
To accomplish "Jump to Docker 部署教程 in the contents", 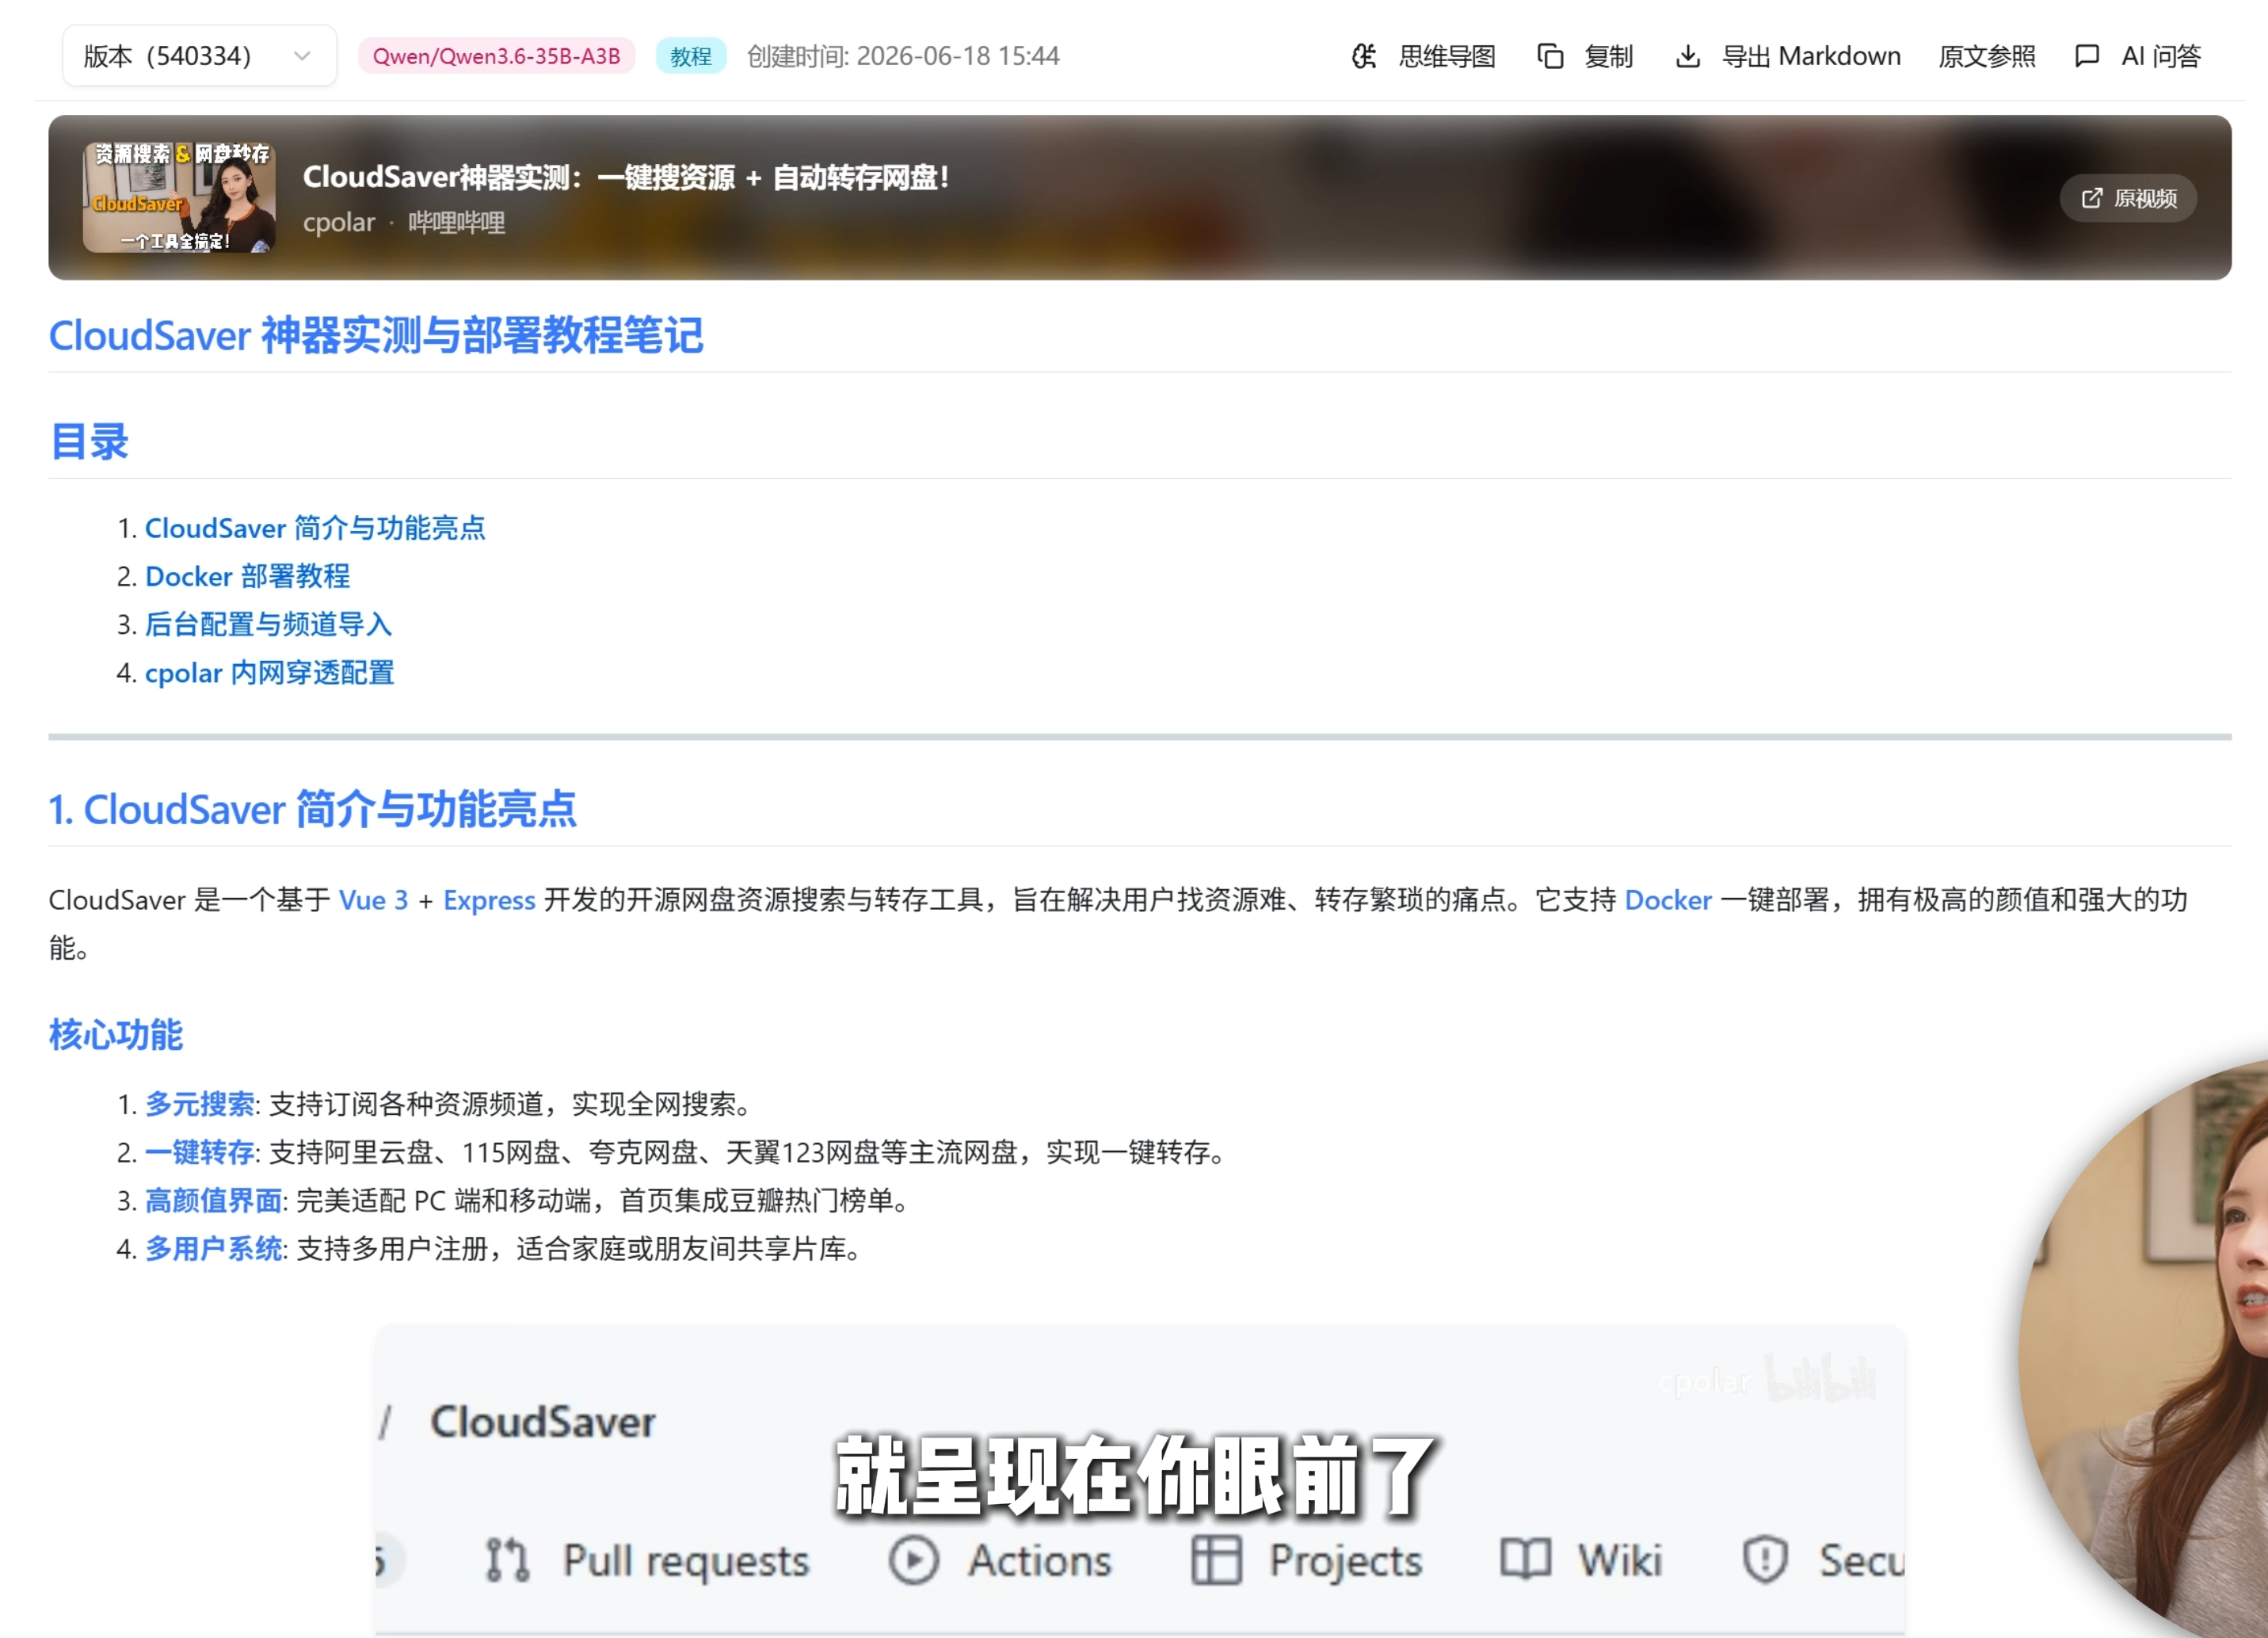I will tap(248, 576).
